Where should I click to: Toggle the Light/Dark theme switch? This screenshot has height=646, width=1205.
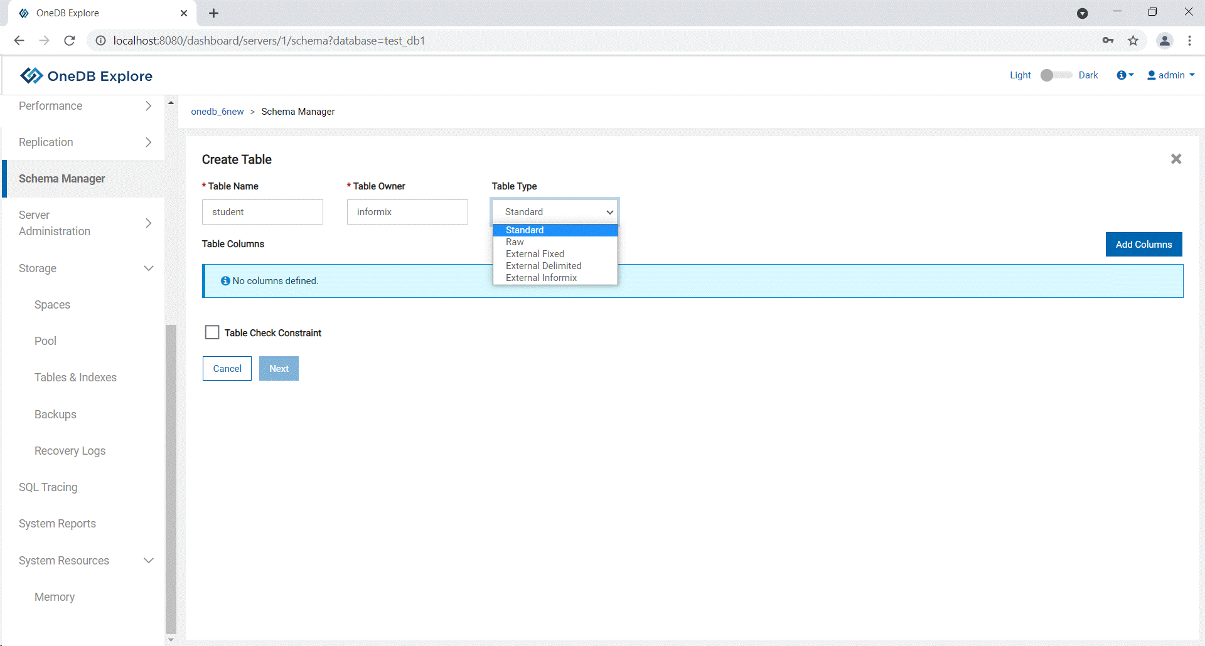1055,75
